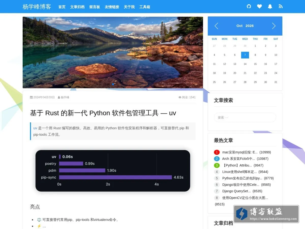Click the carousel indicator dot on banner
Screen dimensions: 305x229
click(113, 84)
